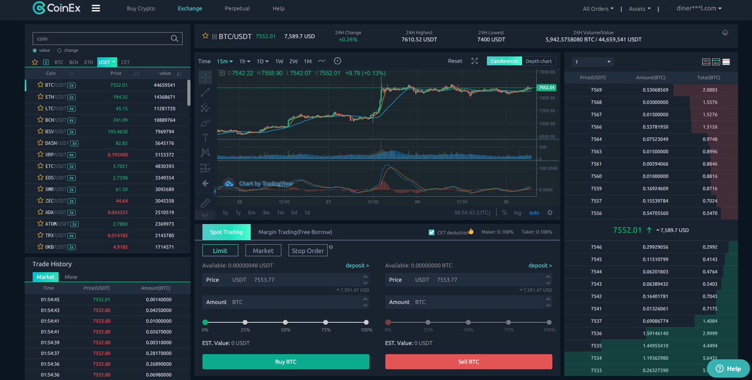This screenshot has height=380, width=752.
Task: Increase the buy price with the up stepper
Action: click(x=365, y=277)
